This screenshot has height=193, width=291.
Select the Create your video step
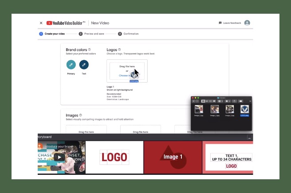tap(52, 34)
